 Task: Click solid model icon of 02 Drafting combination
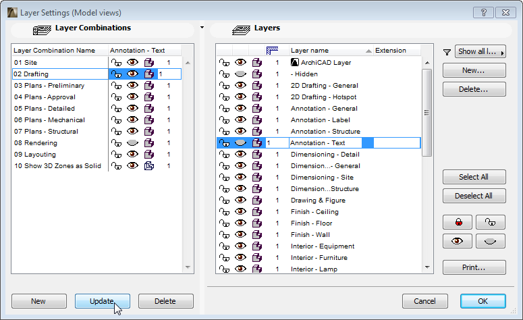click(149, 74)
